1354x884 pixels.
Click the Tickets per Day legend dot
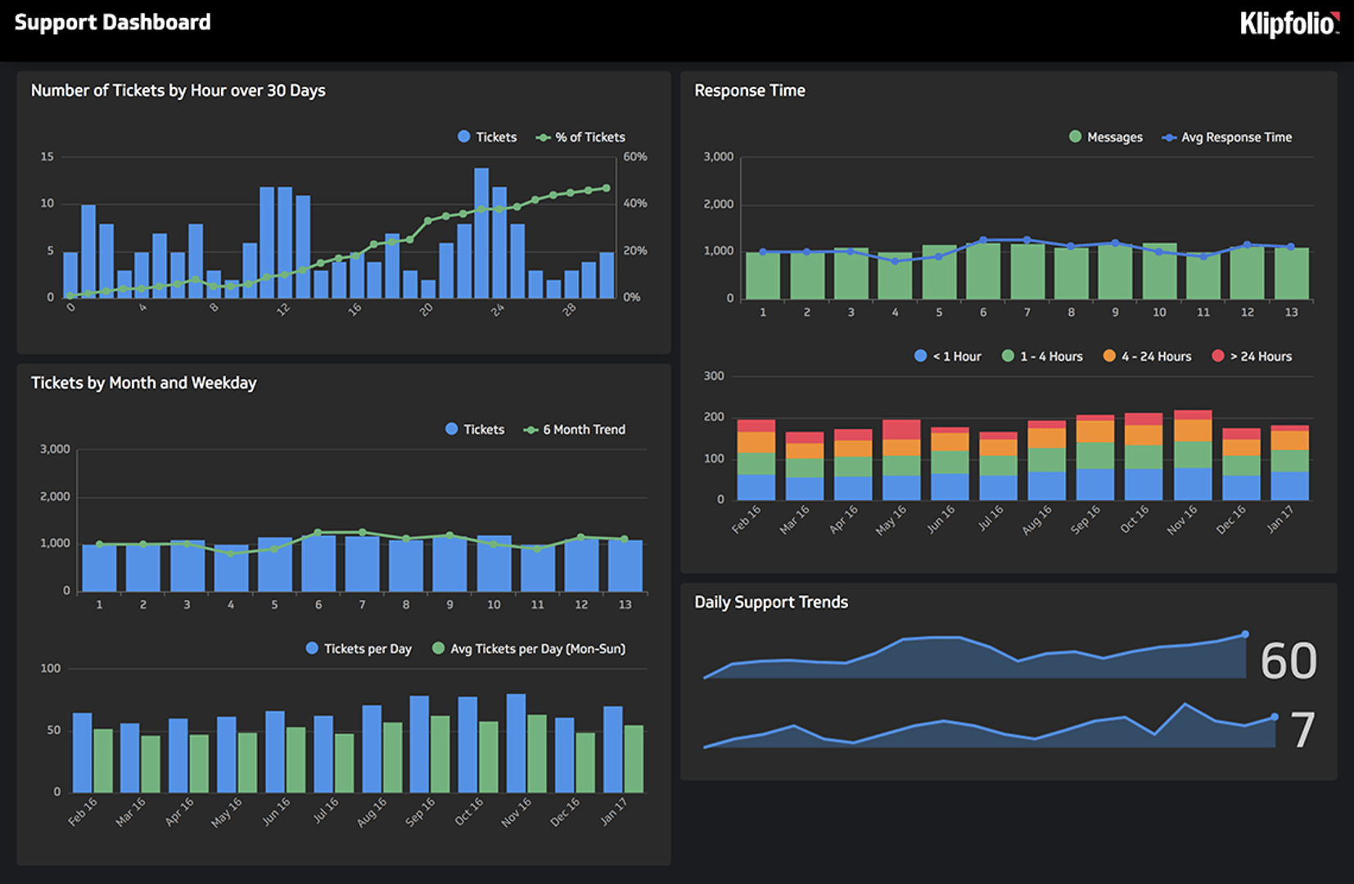tap(312, 648)
